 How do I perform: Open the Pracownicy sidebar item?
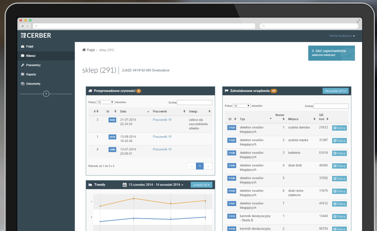46,65
